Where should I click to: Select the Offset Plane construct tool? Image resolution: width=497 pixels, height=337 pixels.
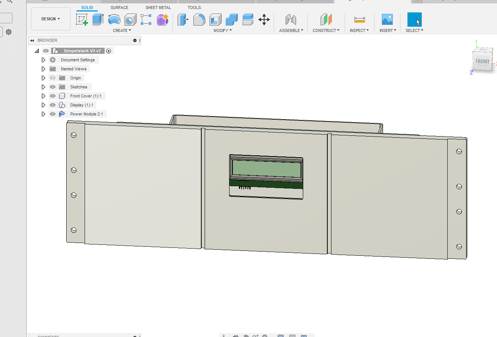tap(326, 20)
